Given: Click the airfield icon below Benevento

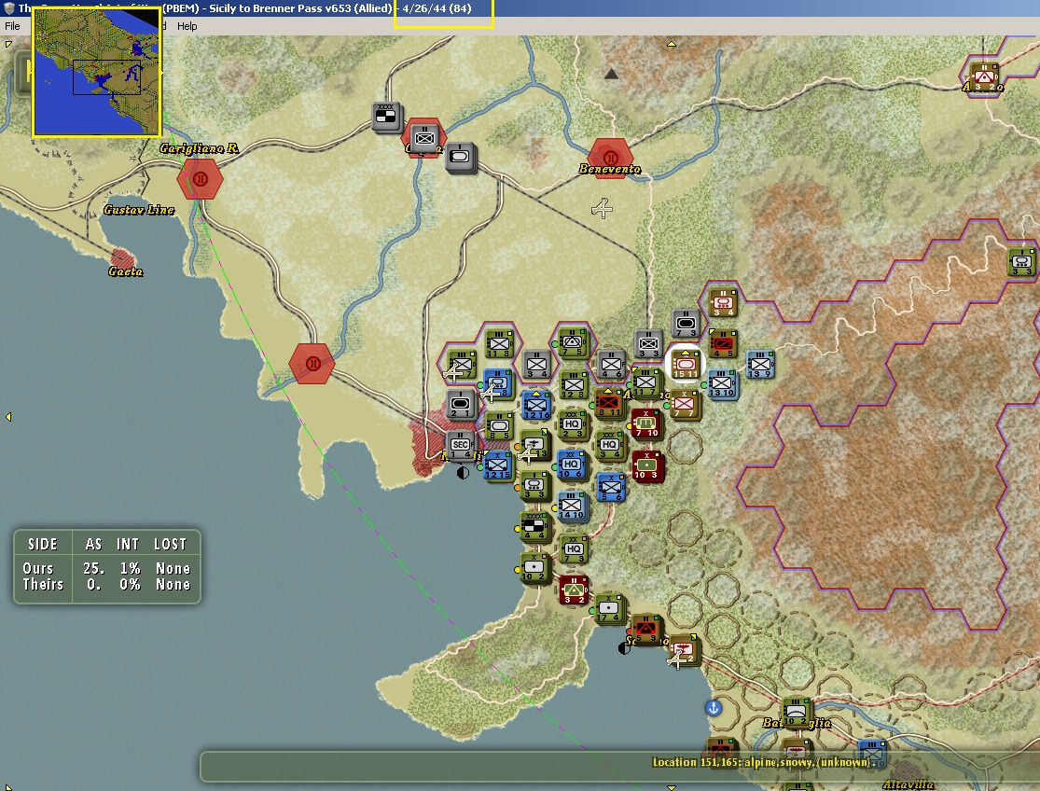Looking at the screenshot, I should pos(602,209).
